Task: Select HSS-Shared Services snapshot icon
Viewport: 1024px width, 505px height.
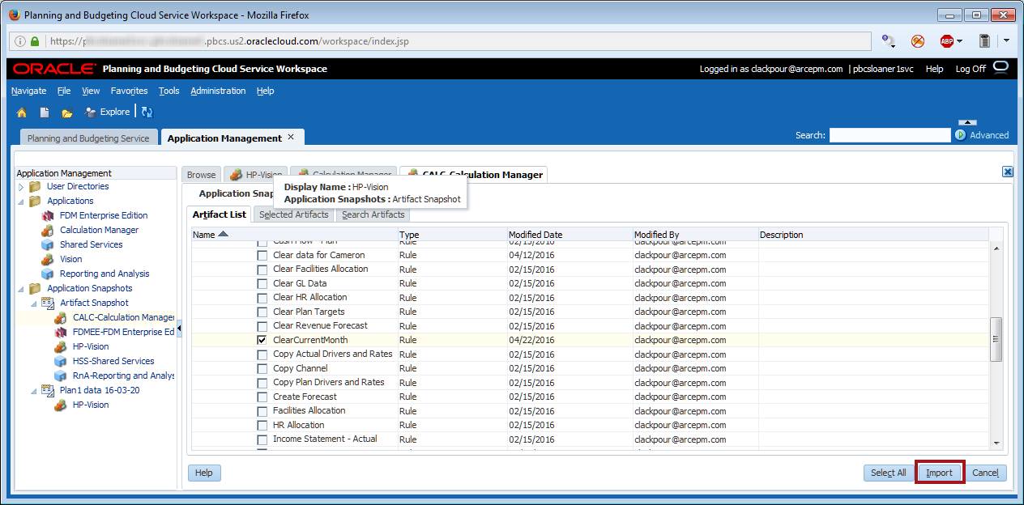Action: [60, 361]
